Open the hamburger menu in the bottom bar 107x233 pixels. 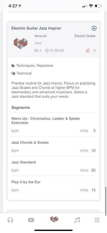click(97, 220)
